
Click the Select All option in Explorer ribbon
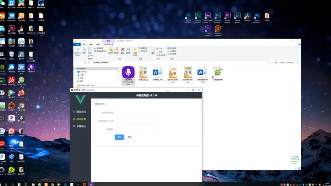click(172, 48)
